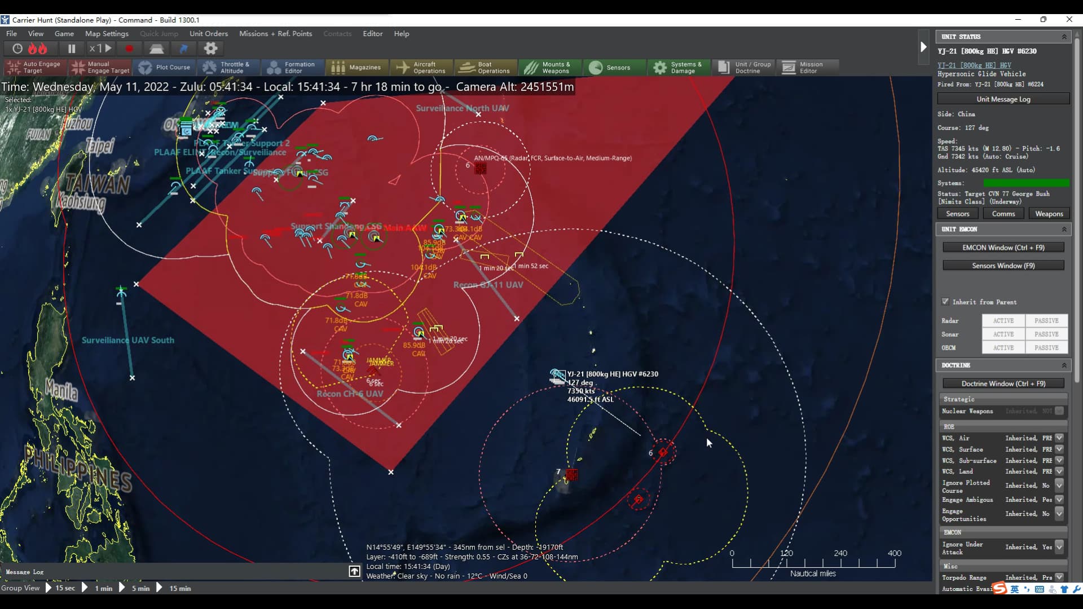The image size is (1083, 609).
Task: Set Sonar to PASSIVE
Action: coord(1046,334)
